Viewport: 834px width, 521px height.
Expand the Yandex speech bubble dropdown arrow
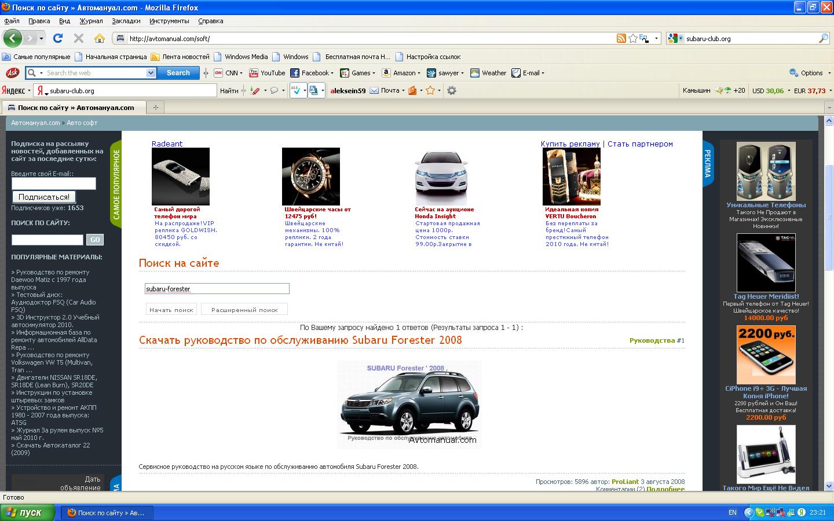pos(283,91)
